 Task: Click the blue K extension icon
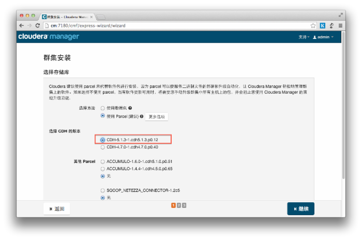tap(322, 25)
